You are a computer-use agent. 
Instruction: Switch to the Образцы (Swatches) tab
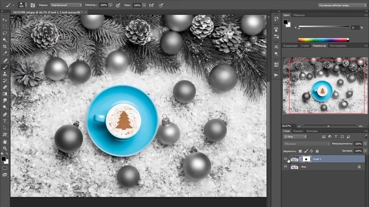click(x=299, y=15)
